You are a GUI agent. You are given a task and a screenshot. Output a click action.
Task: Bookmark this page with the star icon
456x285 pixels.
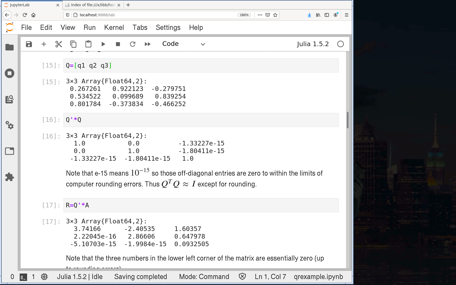point(275,15)
